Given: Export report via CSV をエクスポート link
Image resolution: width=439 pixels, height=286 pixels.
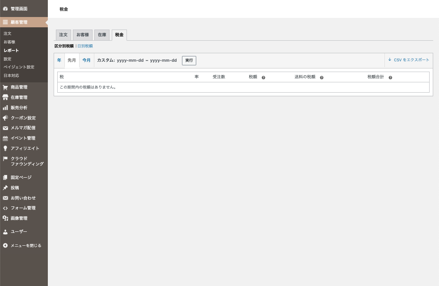Looking at the screenshot, I should tap(409, 60).
